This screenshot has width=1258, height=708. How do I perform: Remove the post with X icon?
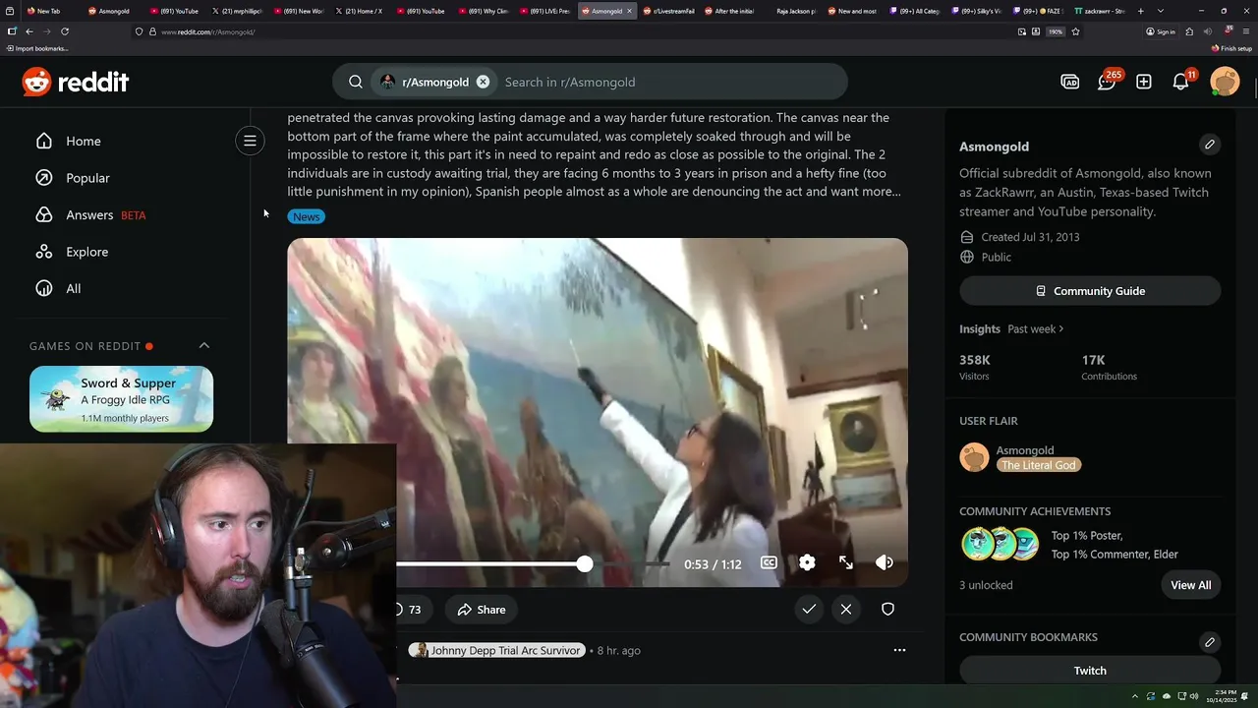click(846, 610)
